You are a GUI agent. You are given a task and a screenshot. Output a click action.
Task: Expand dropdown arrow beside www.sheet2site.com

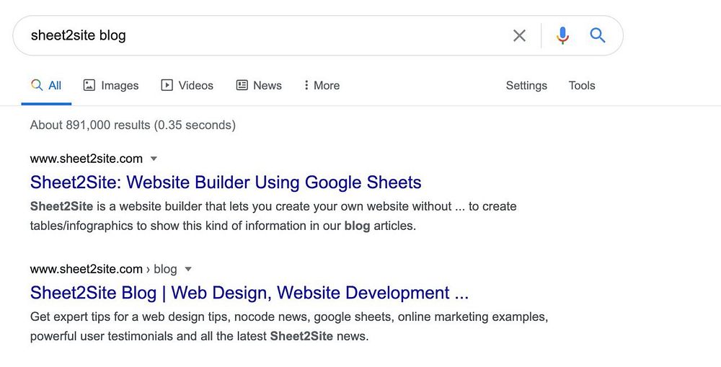154,159
